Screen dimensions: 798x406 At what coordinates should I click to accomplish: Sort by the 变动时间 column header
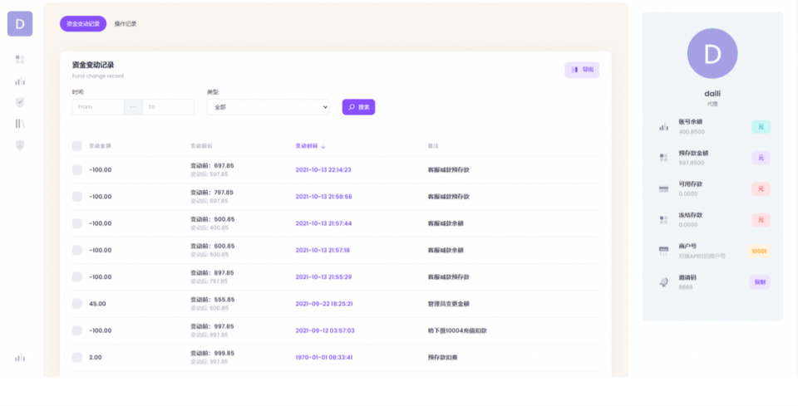(x=309, y=146)
